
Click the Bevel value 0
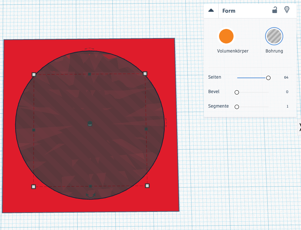pos(287,92)
